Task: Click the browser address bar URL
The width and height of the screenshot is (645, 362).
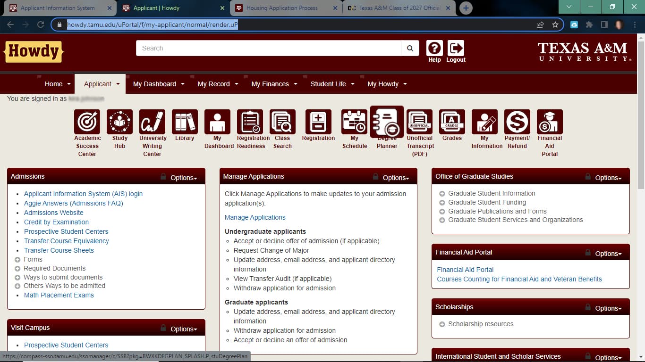Action: click(153, 25)
